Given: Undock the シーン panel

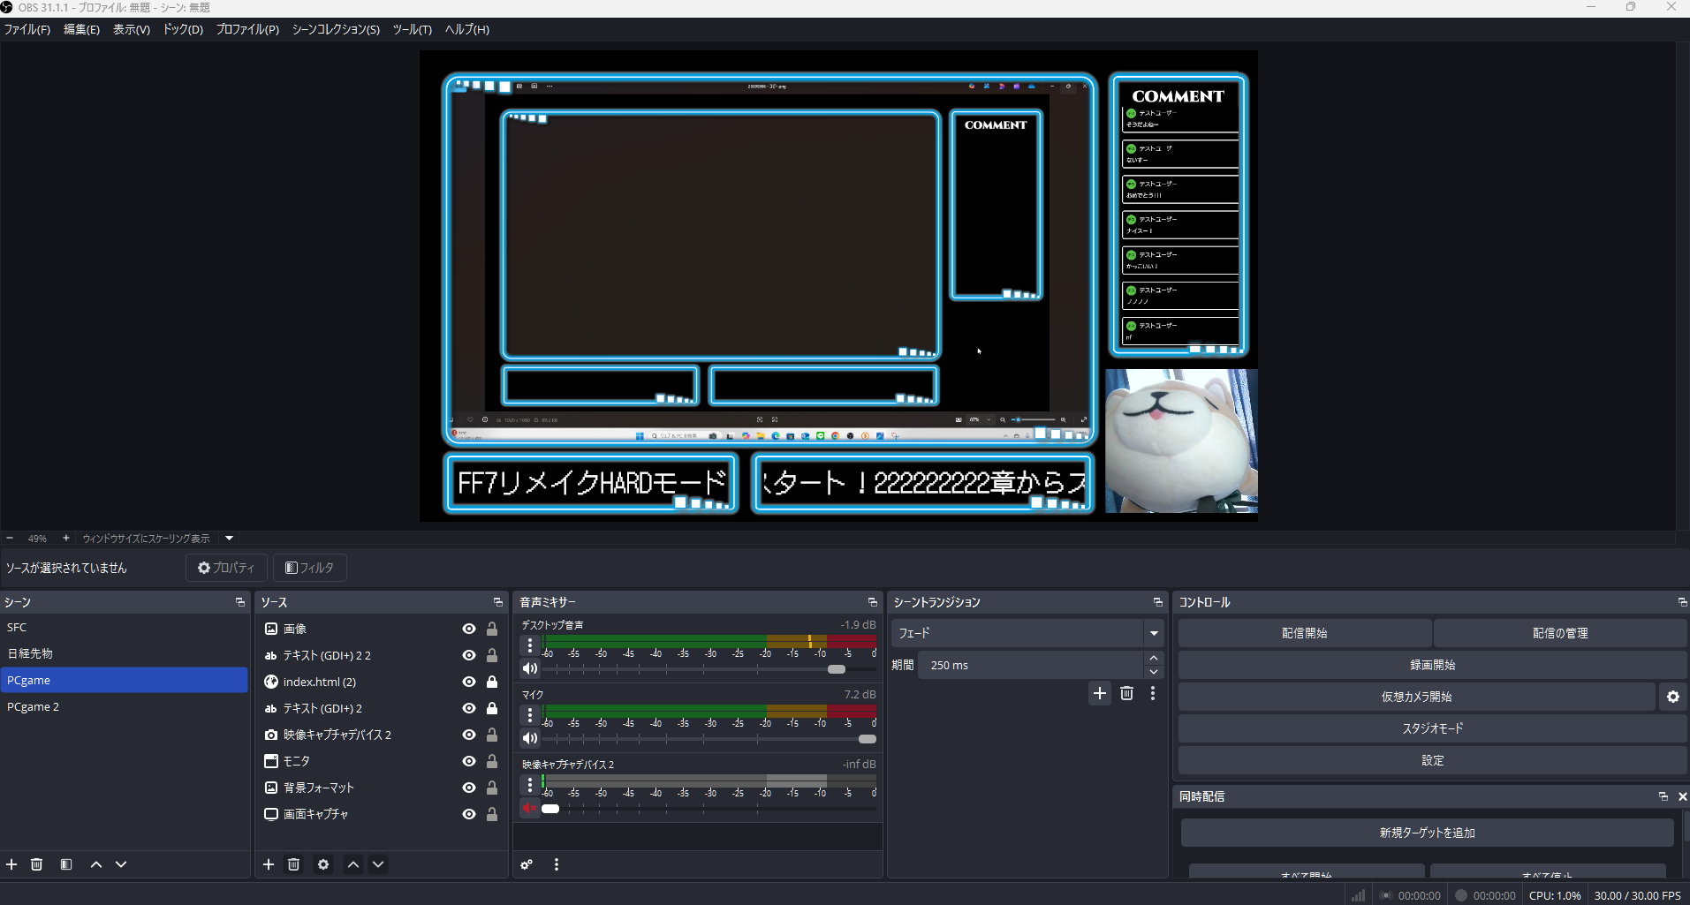Looking at the screenshot, I should tap(240, 602).
